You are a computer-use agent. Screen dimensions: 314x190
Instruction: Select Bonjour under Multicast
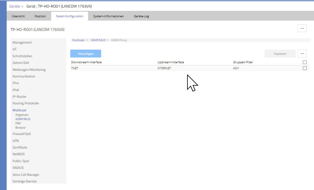point(21,127)
